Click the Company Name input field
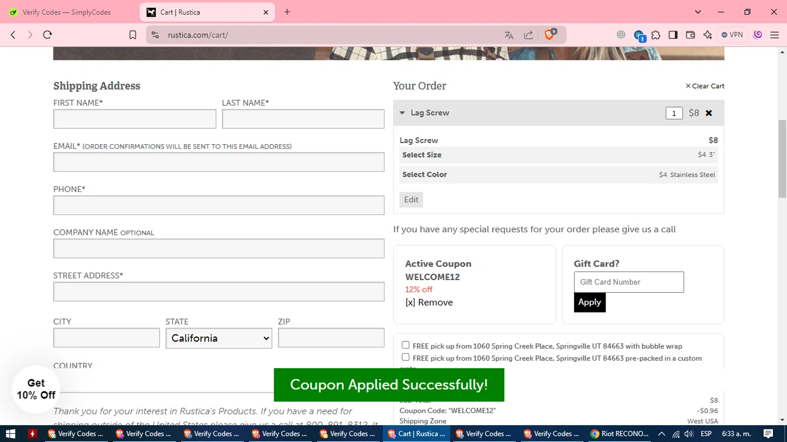Screen dimensions: 787x442 (x=219, y=249)
